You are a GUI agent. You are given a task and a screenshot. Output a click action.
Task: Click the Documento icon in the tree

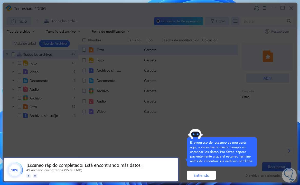point(25,80)
